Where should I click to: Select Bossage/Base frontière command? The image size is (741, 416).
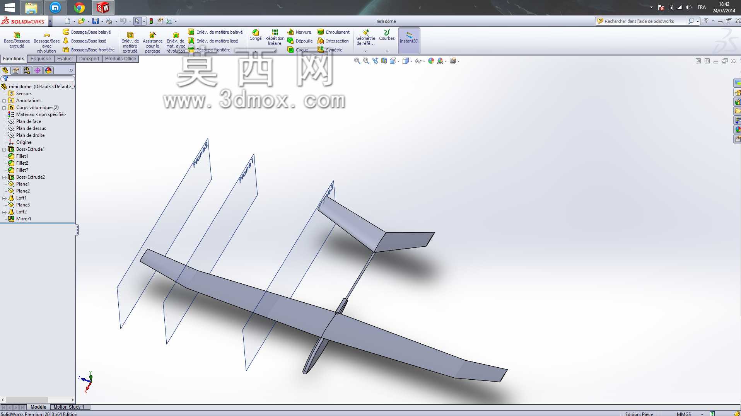[x=89, y=50]
